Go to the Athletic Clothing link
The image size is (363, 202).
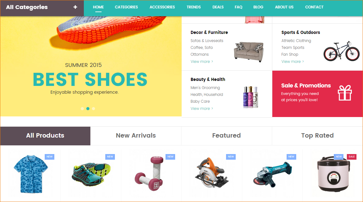(x=296, y=40)
